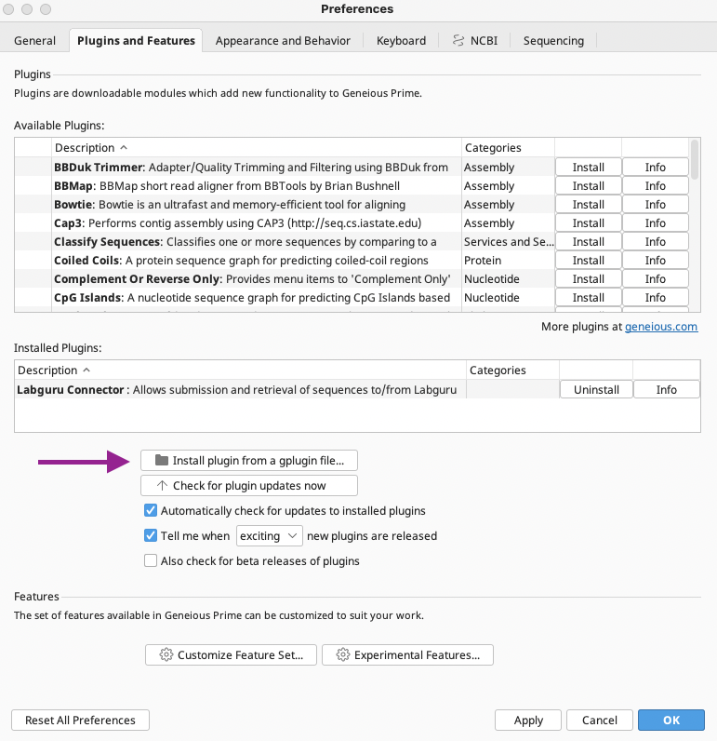The image size is (717, 741).
Task: Open the Appearance and Behavior tab
Action: point(283,41)
